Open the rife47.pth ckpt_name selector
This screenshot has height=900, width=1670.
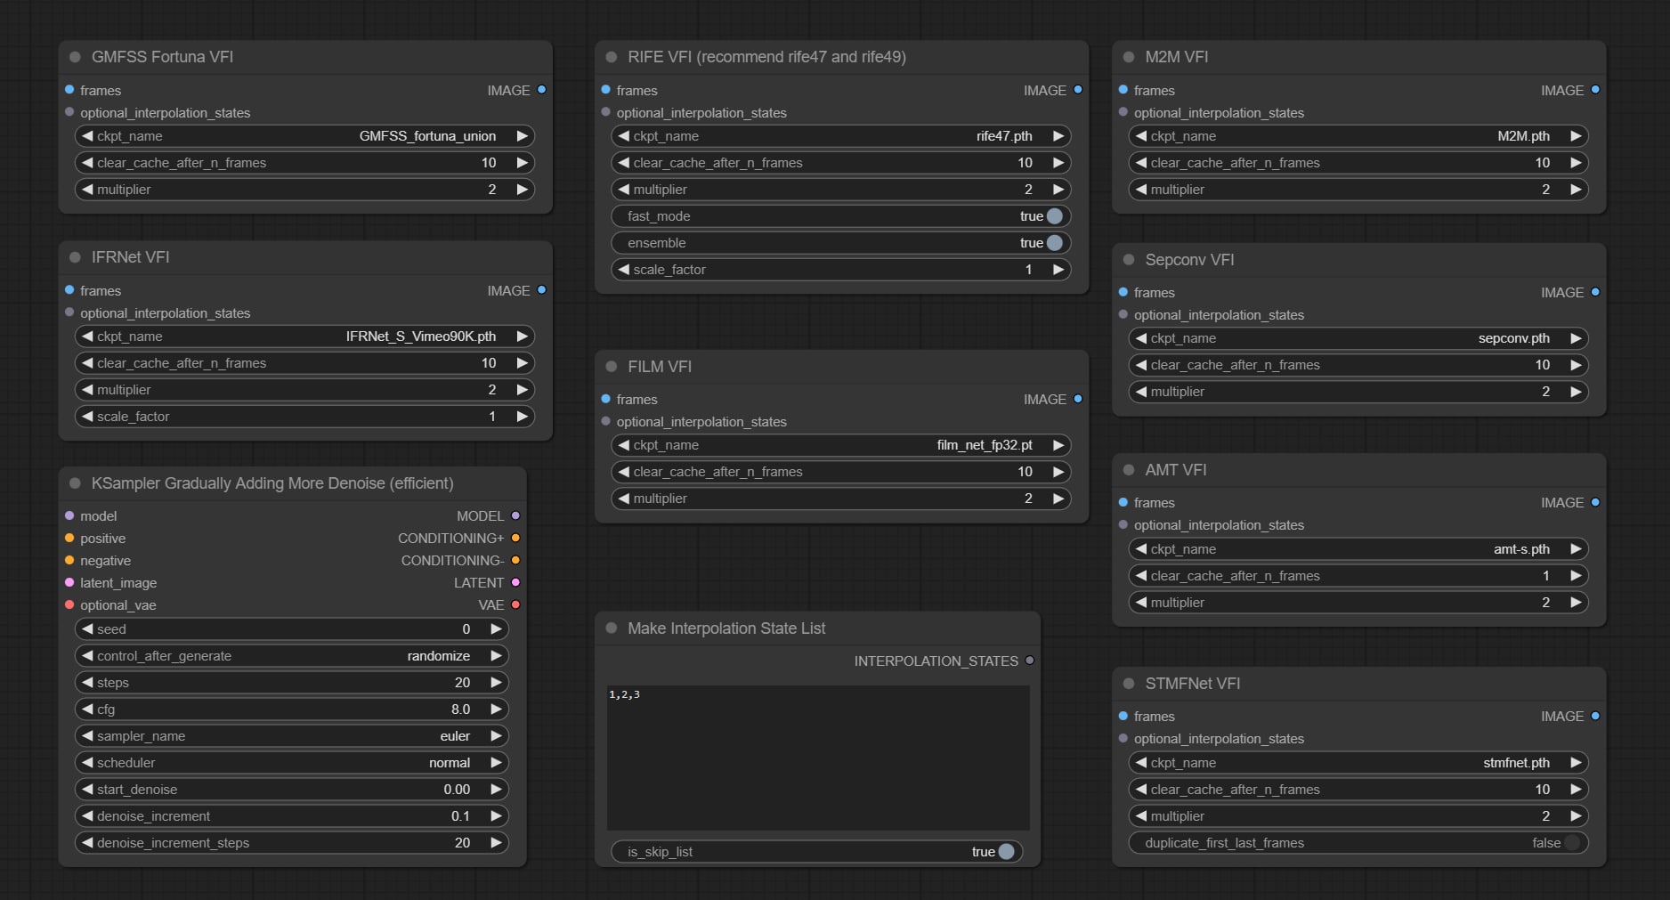click(x=841, y=136)
